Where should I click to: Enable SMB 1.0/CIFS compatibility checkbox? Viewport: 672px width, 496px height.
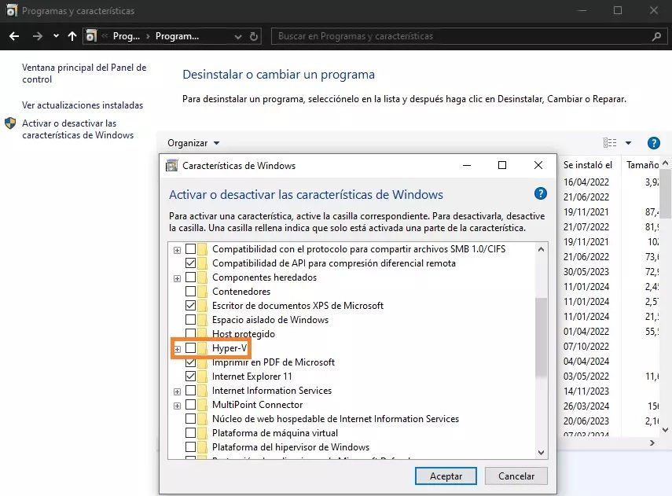[x=191, y=248]
